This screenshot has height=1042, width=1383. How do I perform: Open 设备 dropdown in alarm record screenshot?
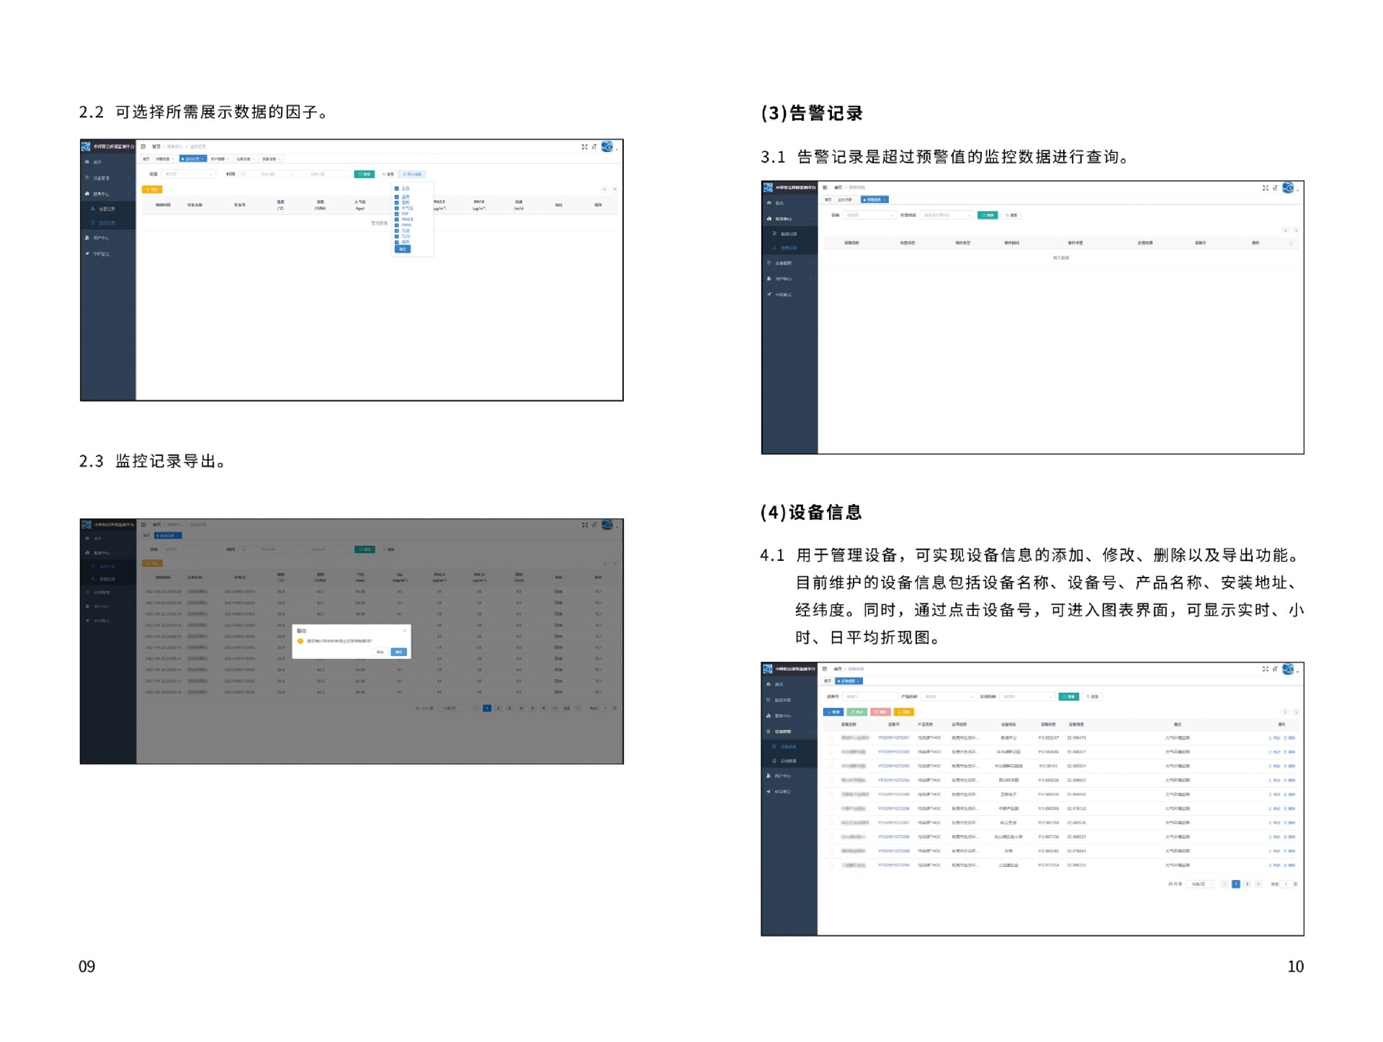pyautogui.click(x=870, y=215)
